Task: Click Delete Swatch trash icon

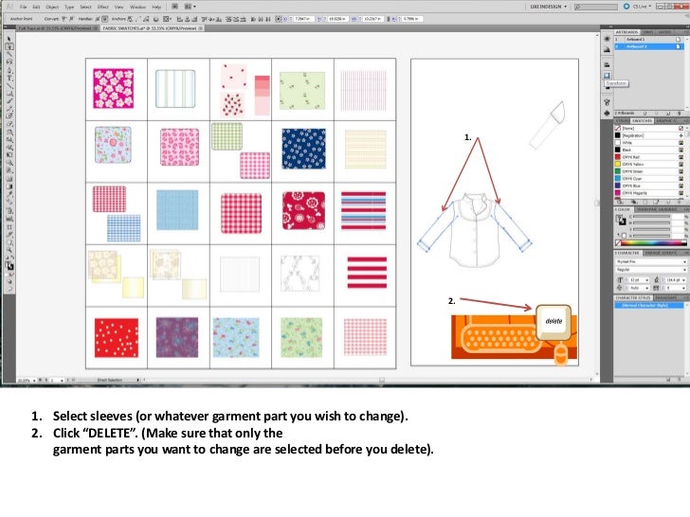Action: coord(680,202)
